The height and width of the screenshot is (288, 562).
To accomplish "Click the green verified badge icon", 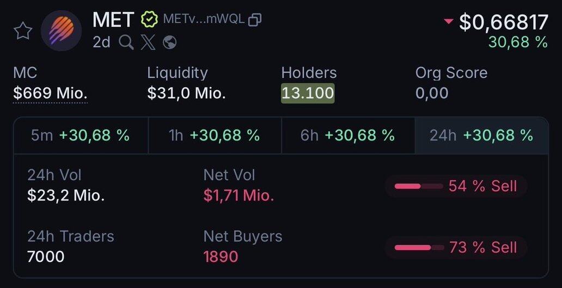I will [x=148, y=20].
